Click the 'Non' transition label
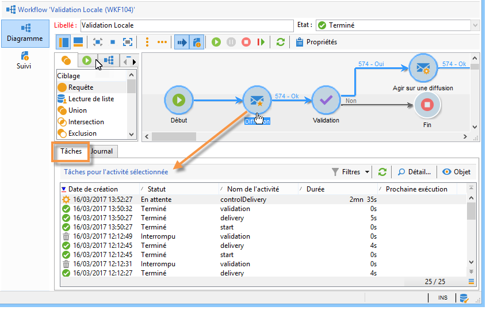 (351, 101)
